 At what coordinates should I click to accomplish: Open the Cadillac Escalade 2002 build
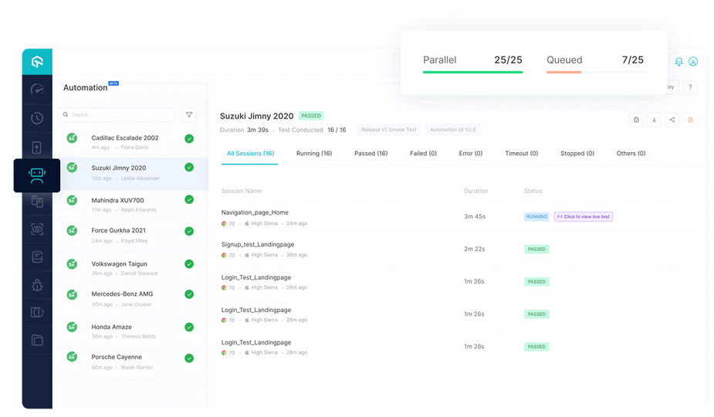[x=130, y=142]
